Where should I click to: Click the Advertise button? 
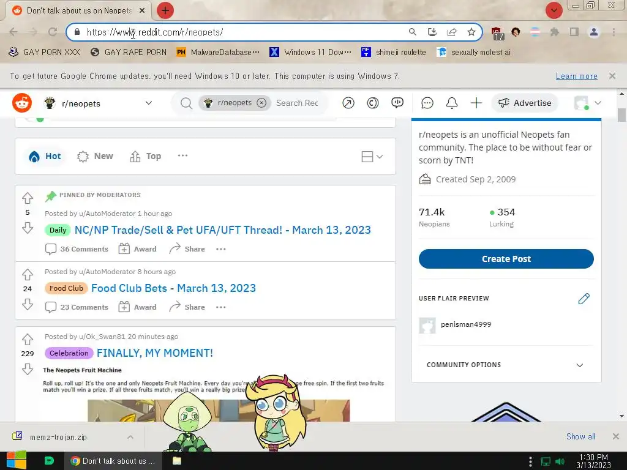pos(525,103)
